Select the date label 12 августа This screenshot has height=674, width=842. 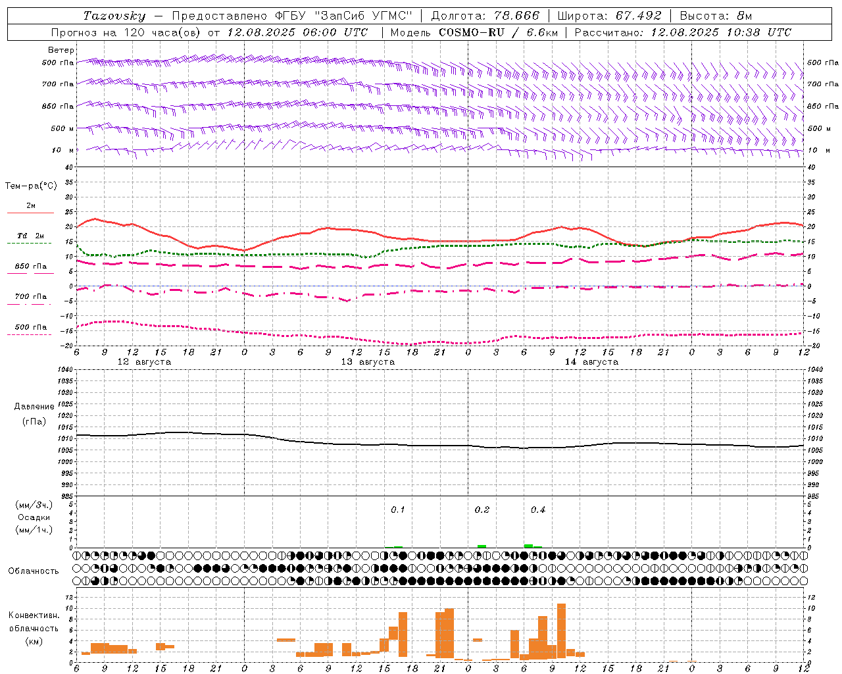(144, 362)
